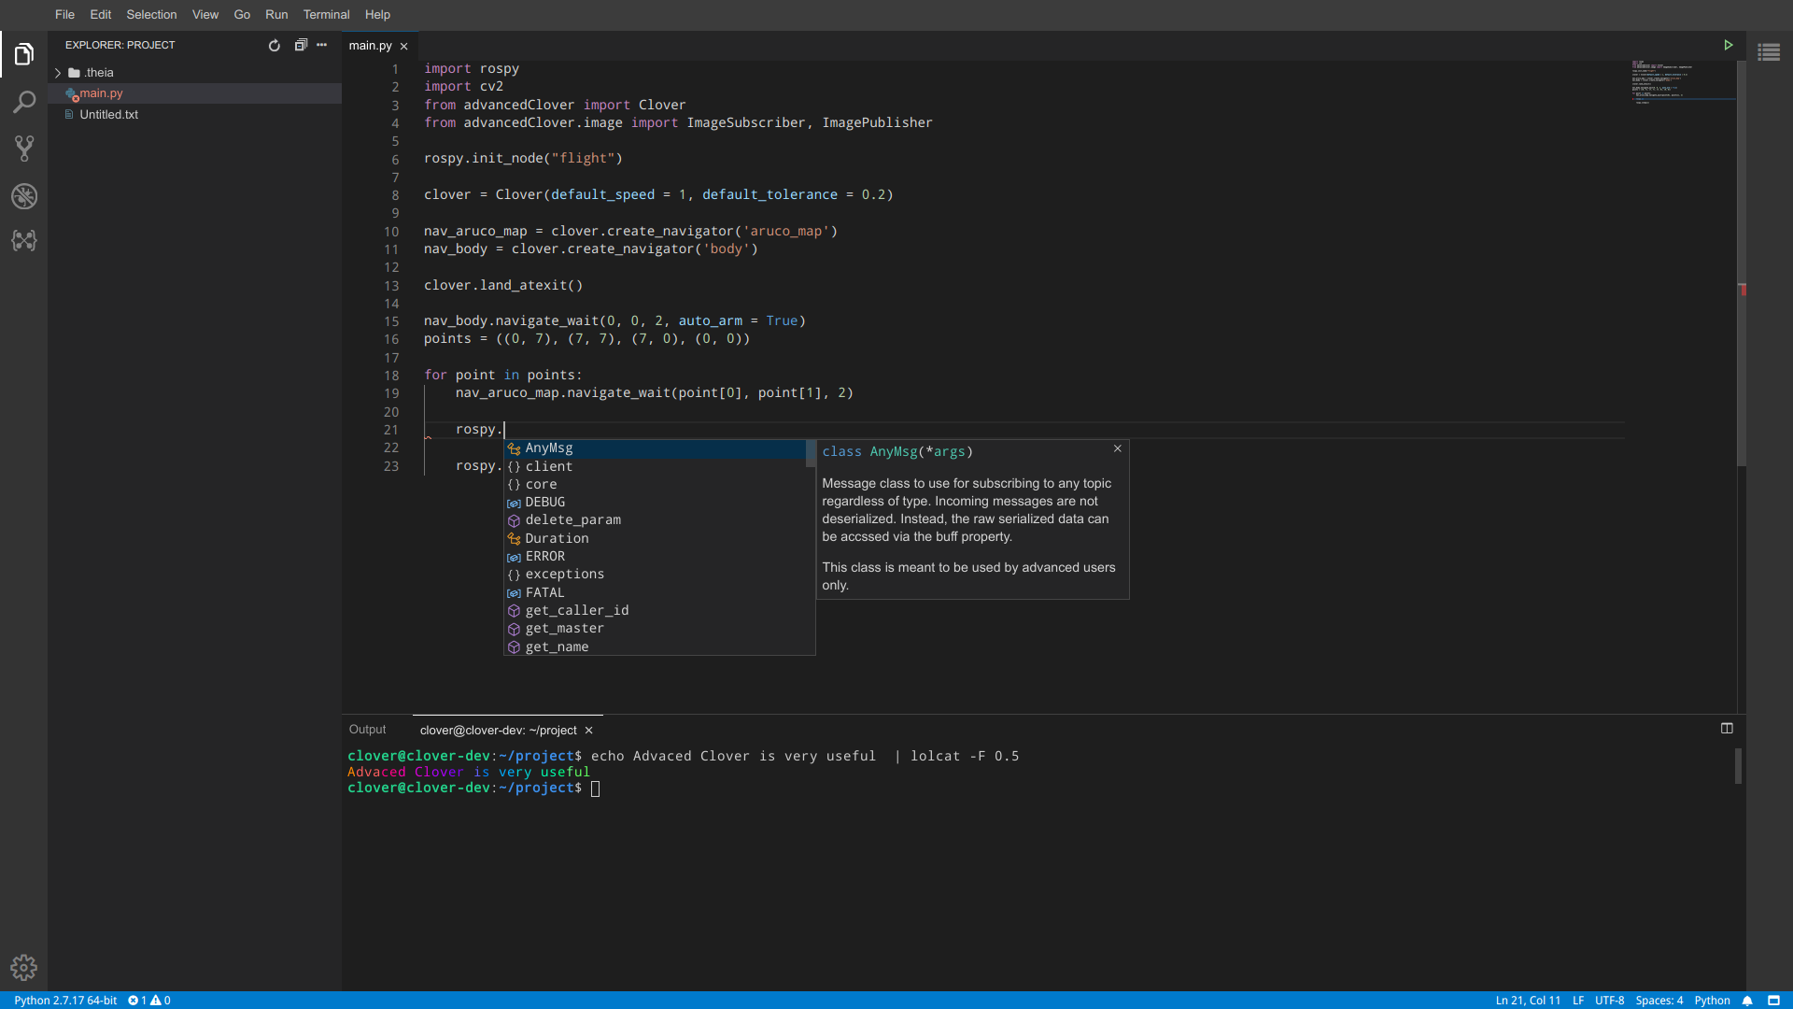Click on main.py file in Explorer
The height and width of the screenshot is (1009, 1793).
tap(104, 93)
